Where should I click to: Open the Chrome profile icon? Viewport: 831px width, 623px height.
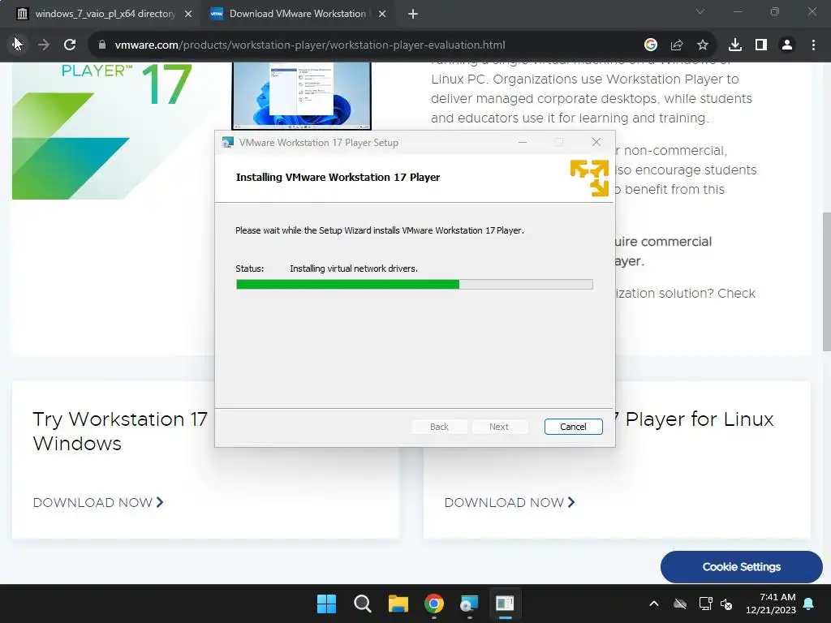pos(787,45)
